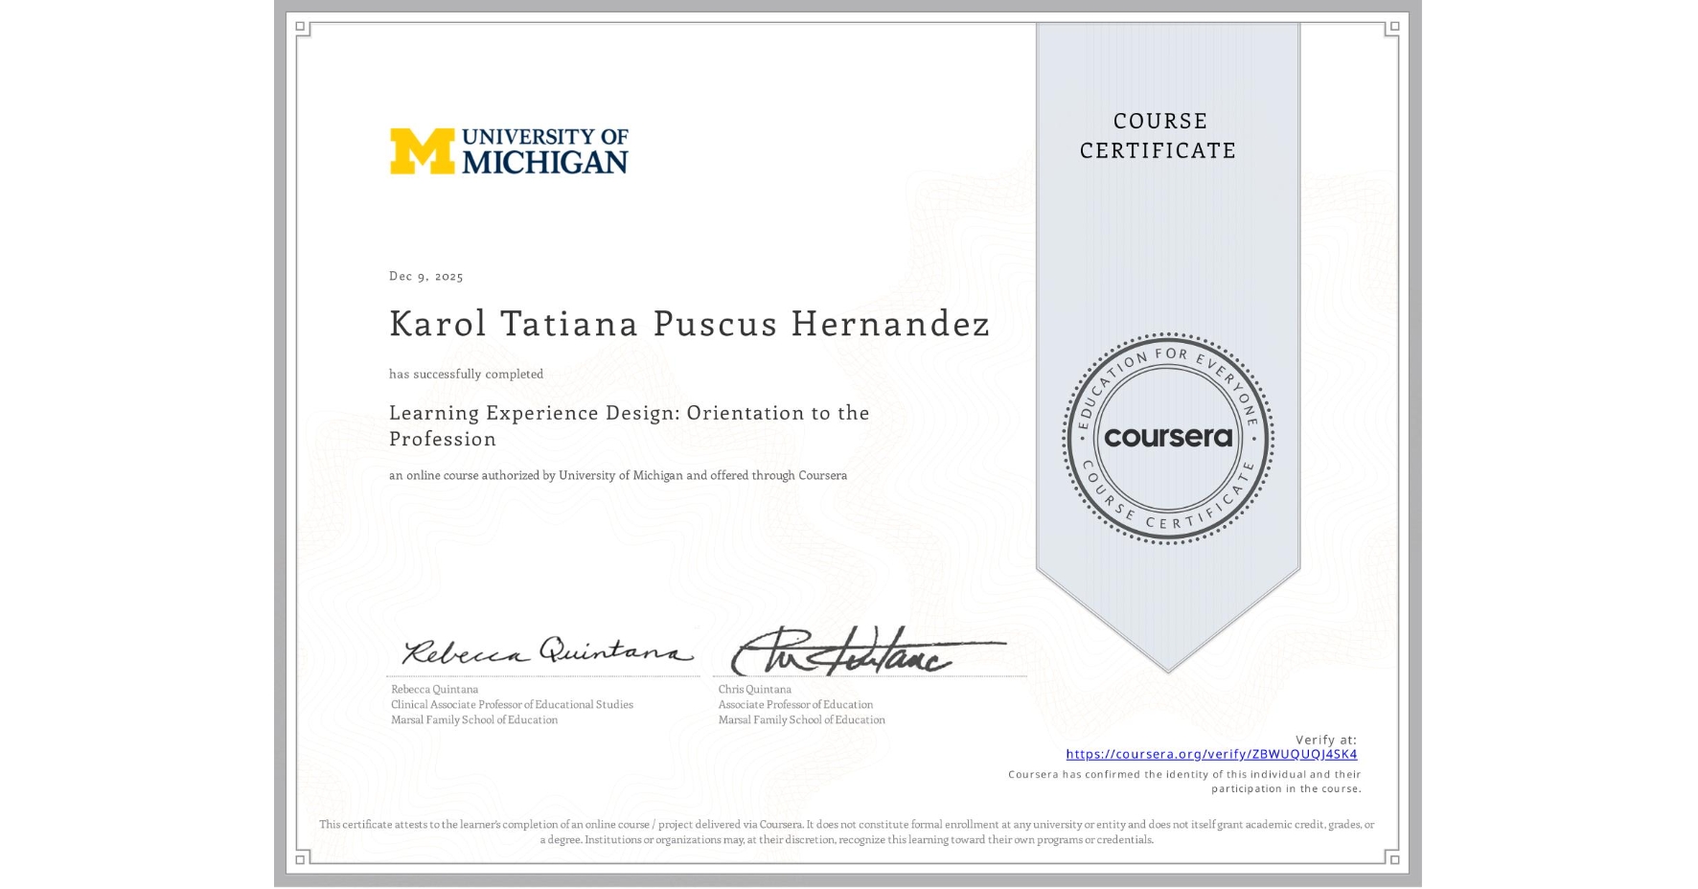
Task: Open the Coursera verify link
Action: click(1211, 754)
